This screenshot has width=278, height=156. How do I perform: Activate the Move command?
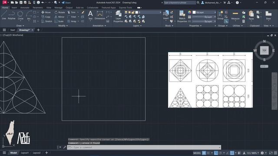pos(46,13)
